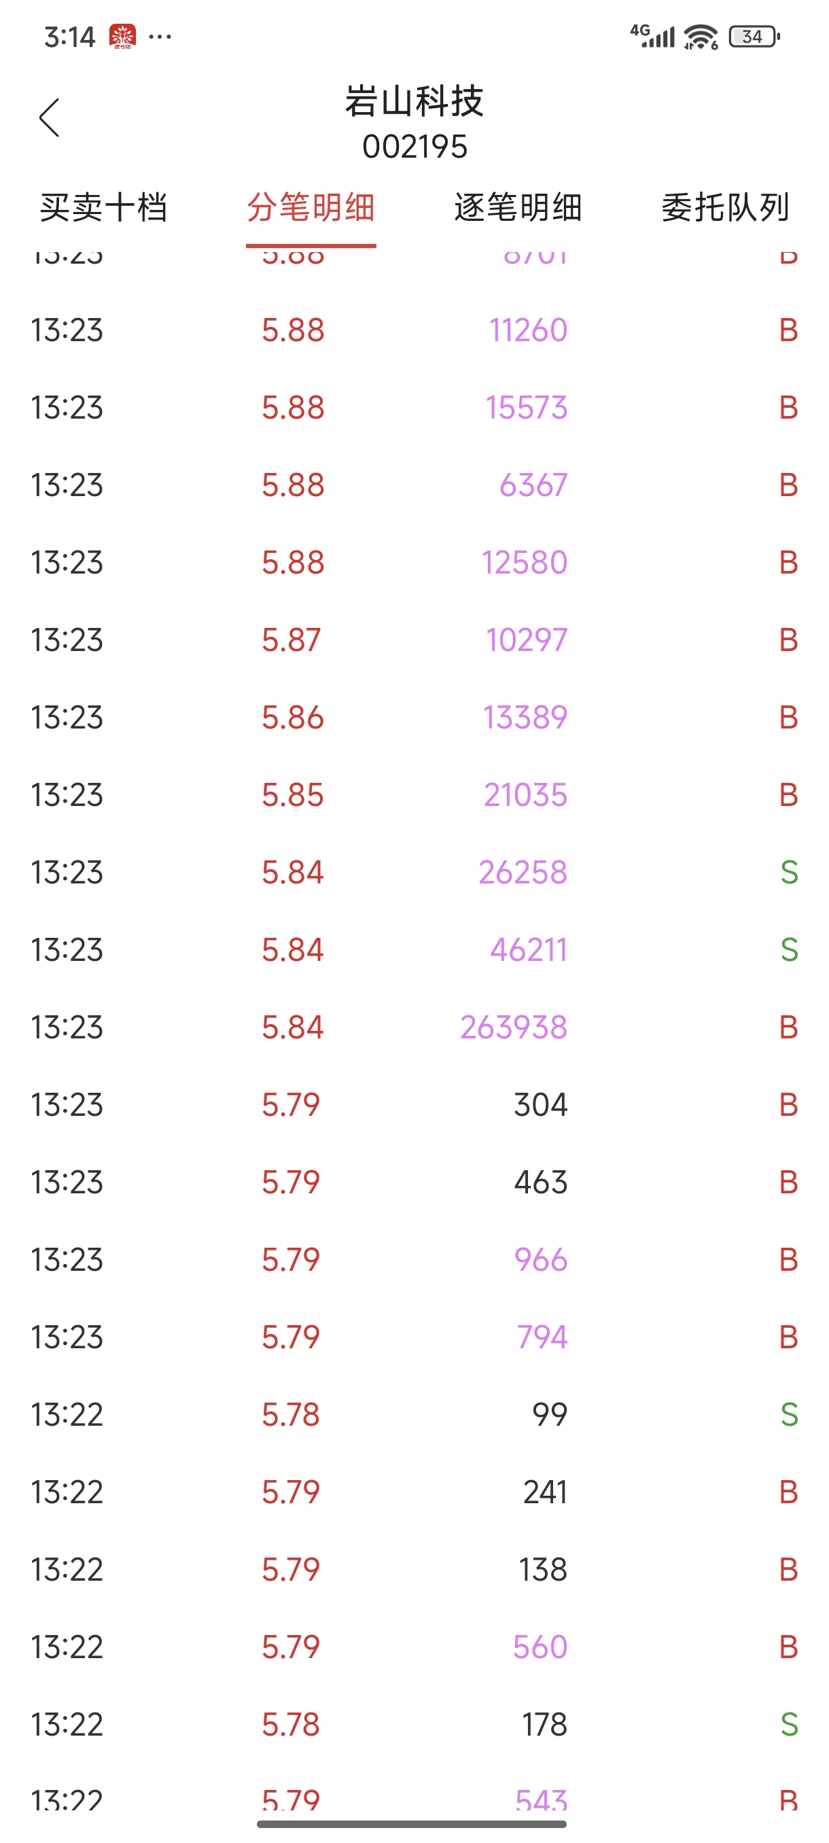This screenshot has height=1843, width=829.
Task: Tap the 5.87 price entry
Action: point(291,639)
